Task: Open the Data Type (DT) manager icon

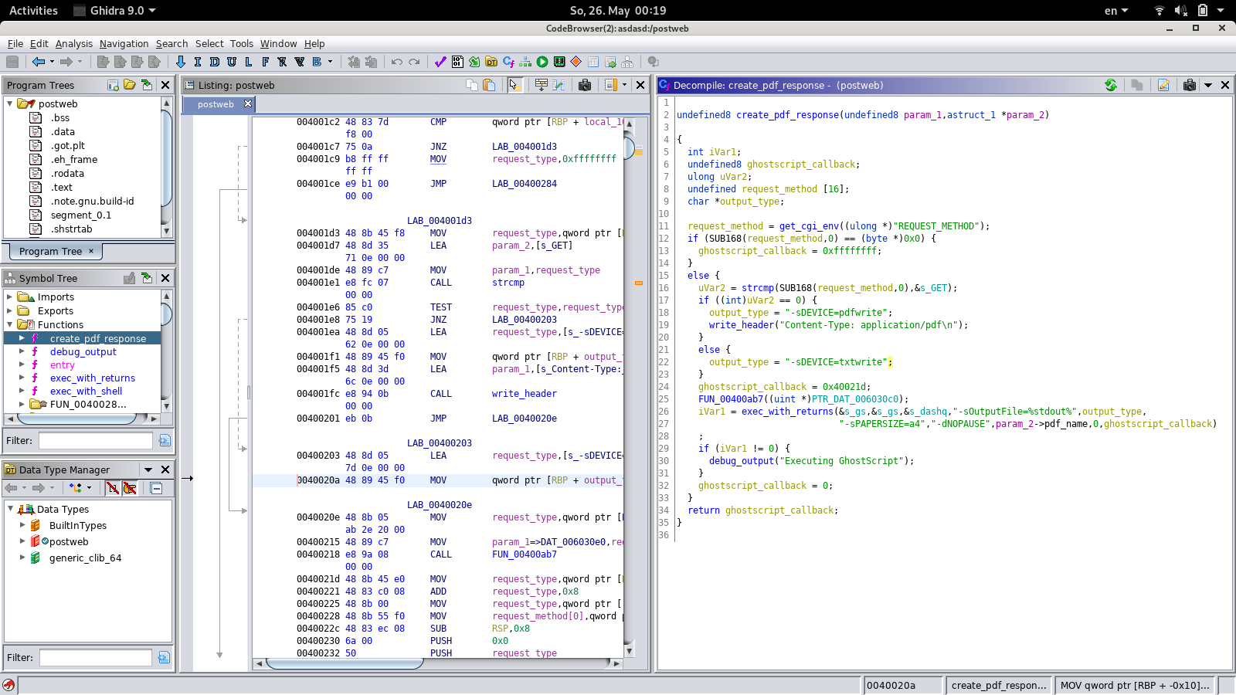Action: click(491, 62)
